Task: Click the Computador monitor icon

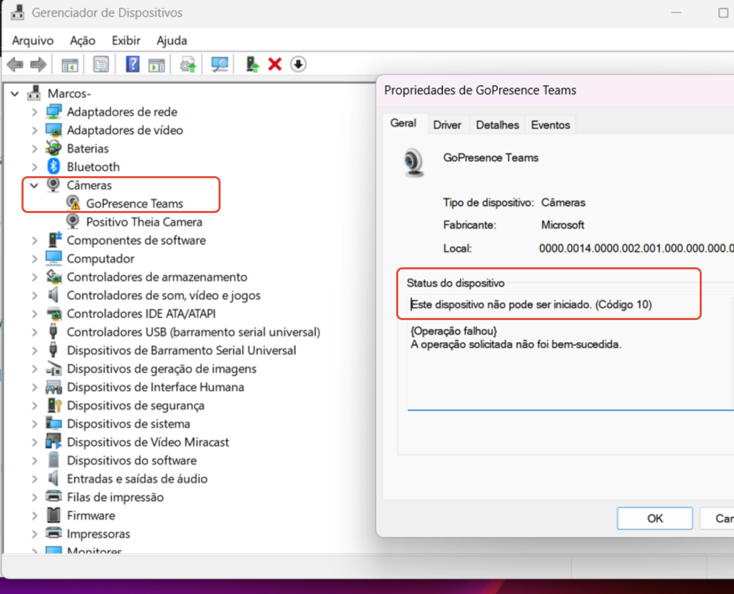Action: 53,258
